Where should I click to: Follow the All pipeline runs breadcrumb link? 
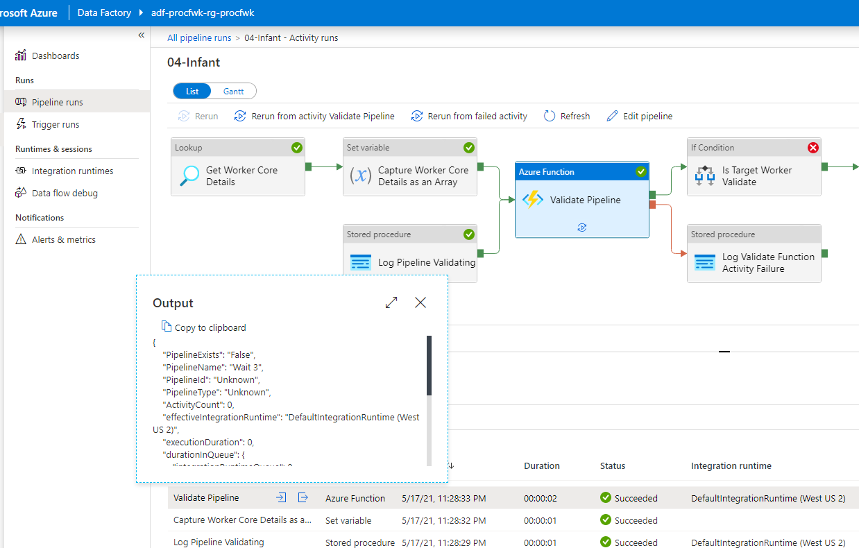199,37
